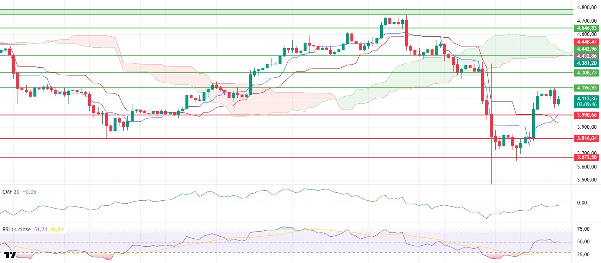Click the TradingView logo icon
The image size is (601, 263).
click(x=10, y=255)
